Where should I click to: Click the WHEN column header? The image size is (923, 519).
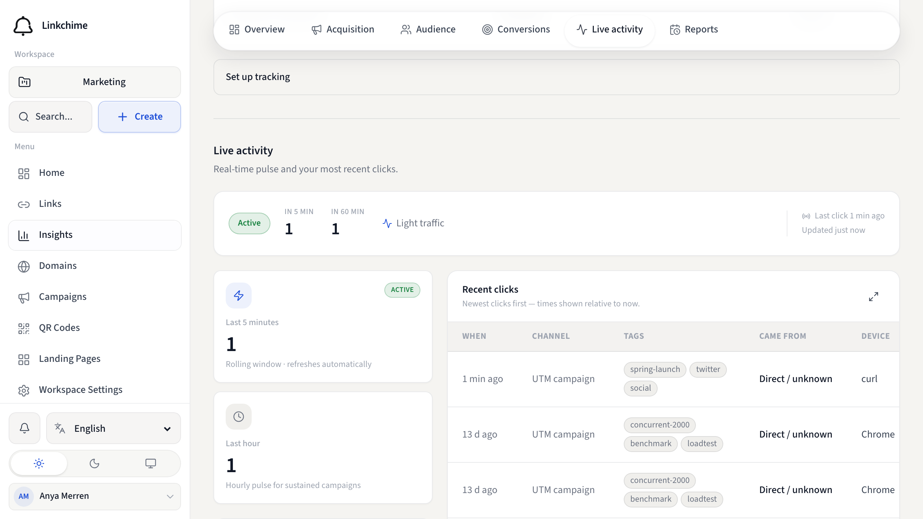point(474,336)
